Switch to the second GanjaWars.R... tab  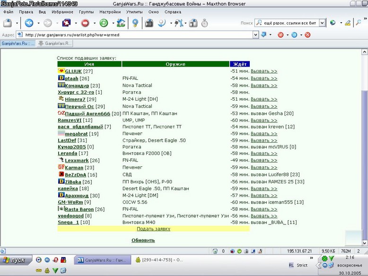55,43
